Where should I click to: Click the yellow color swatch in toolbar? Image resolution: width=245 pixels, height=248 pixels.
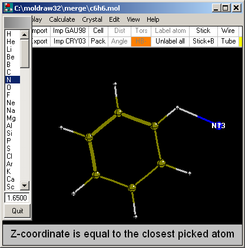click(x=240, y=41)
